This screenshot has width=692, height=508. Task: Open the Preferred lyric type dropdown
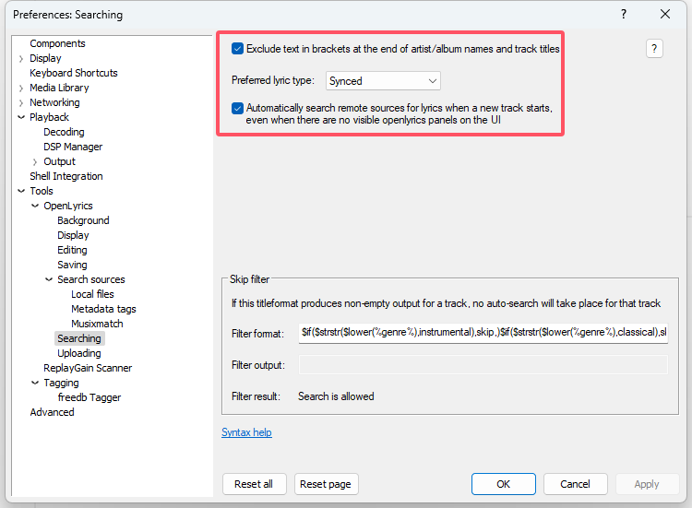383,81
